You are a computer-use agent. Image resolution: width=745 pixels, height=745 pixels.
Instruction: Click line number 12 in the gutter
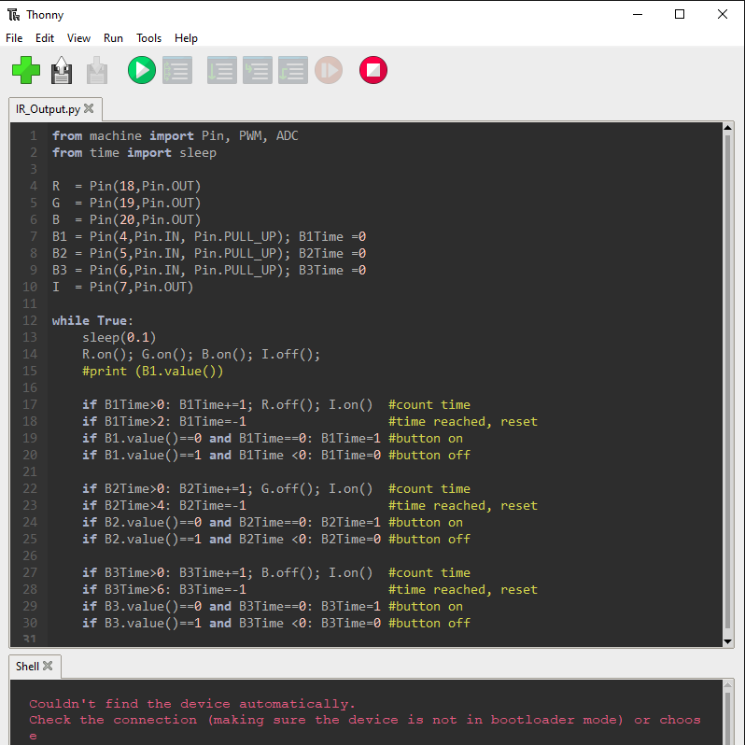(30, 320)
